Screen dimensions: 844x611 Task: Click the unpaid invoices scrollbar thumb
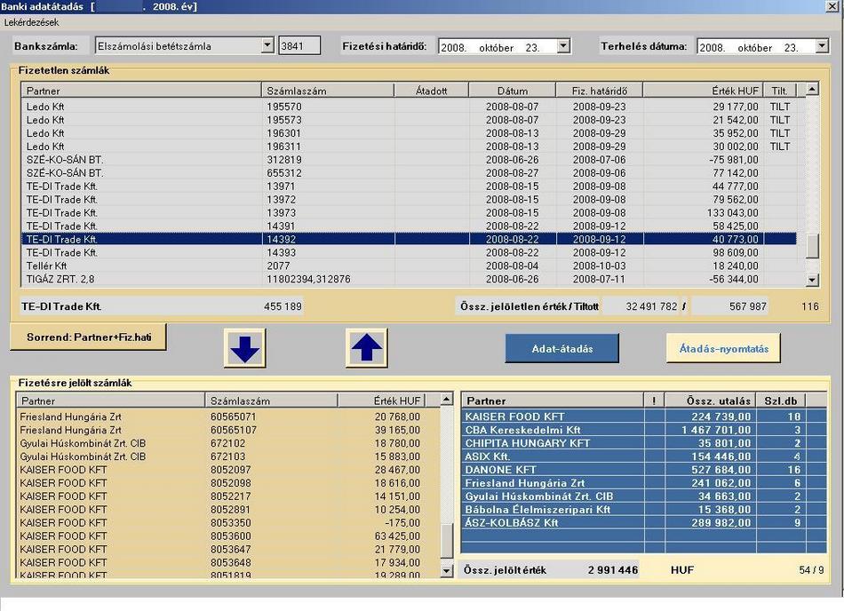point(812,246)
